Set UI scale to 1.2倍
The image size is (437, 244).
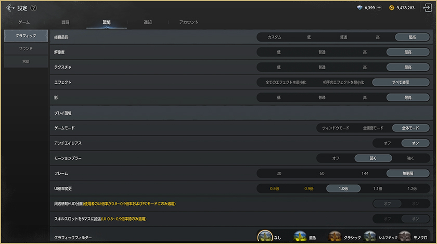tap(412, 188)
